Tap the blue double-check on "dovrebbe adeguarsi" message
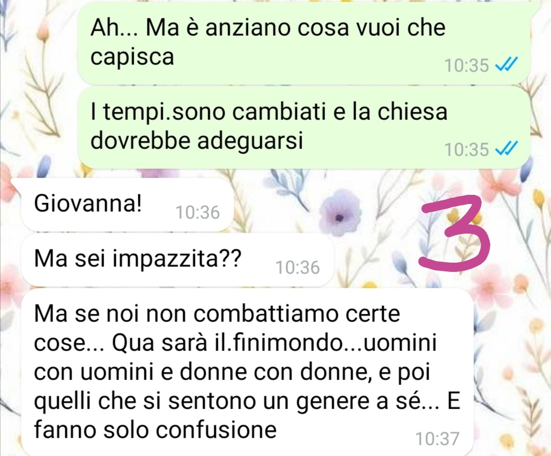551x456 pixels. point(507,148)
